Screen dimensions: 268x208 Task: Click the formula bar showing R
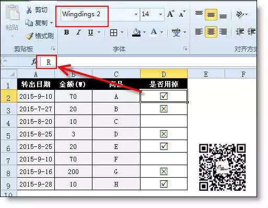[148, 62]
